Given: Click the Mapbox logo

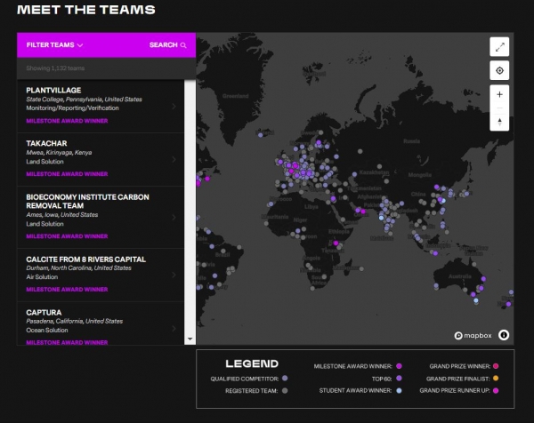Looking at the screenshot, I should pos(473,336).
